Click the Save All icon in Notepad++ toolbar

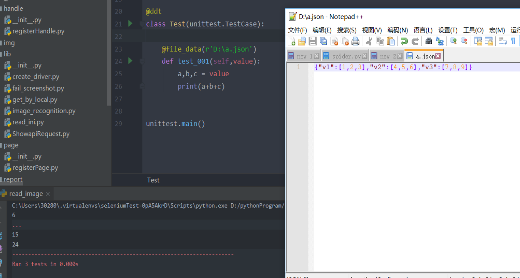(323, 41)
